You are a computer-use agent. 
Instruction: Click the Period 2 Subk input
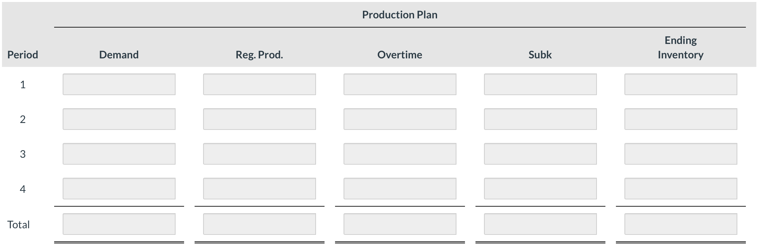540,119
